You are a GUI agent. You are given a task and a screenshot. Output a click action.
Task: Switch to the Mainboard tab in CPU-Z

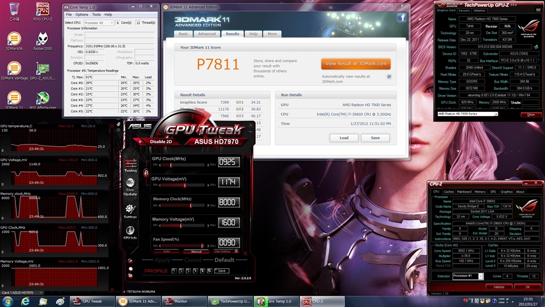click(464, 191)
